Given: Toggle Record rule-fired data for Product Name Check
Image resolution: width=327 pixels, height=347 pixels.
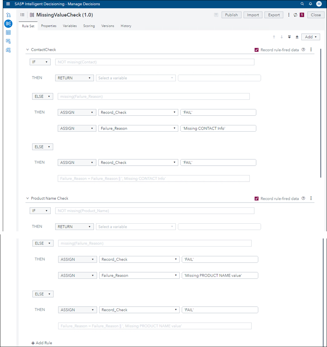Looking at the screenshot, I should click(257, 198).
